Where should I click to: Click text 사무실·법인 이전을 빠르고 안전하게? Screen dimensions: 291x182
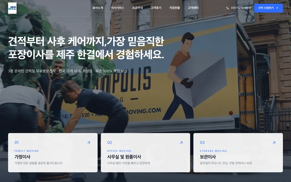point(129,163)
